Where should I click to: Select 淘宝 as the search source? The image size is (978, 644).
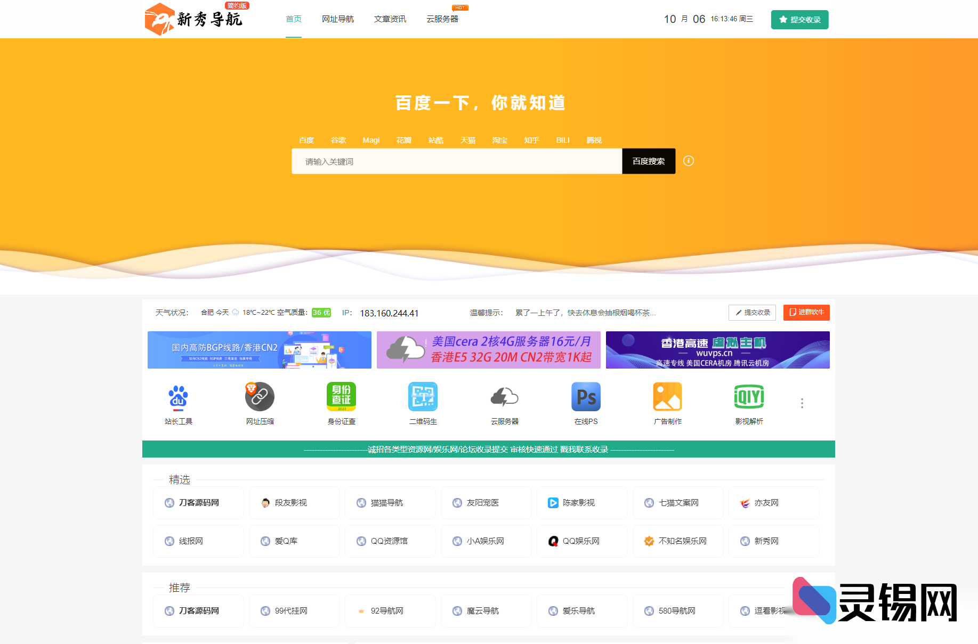tap(499, 140)
